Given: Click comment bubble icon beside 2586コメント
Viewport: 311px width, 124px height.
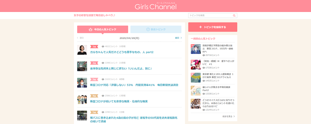Looking at the screenshot, I should pyautogui.click(x=103, y=96).
